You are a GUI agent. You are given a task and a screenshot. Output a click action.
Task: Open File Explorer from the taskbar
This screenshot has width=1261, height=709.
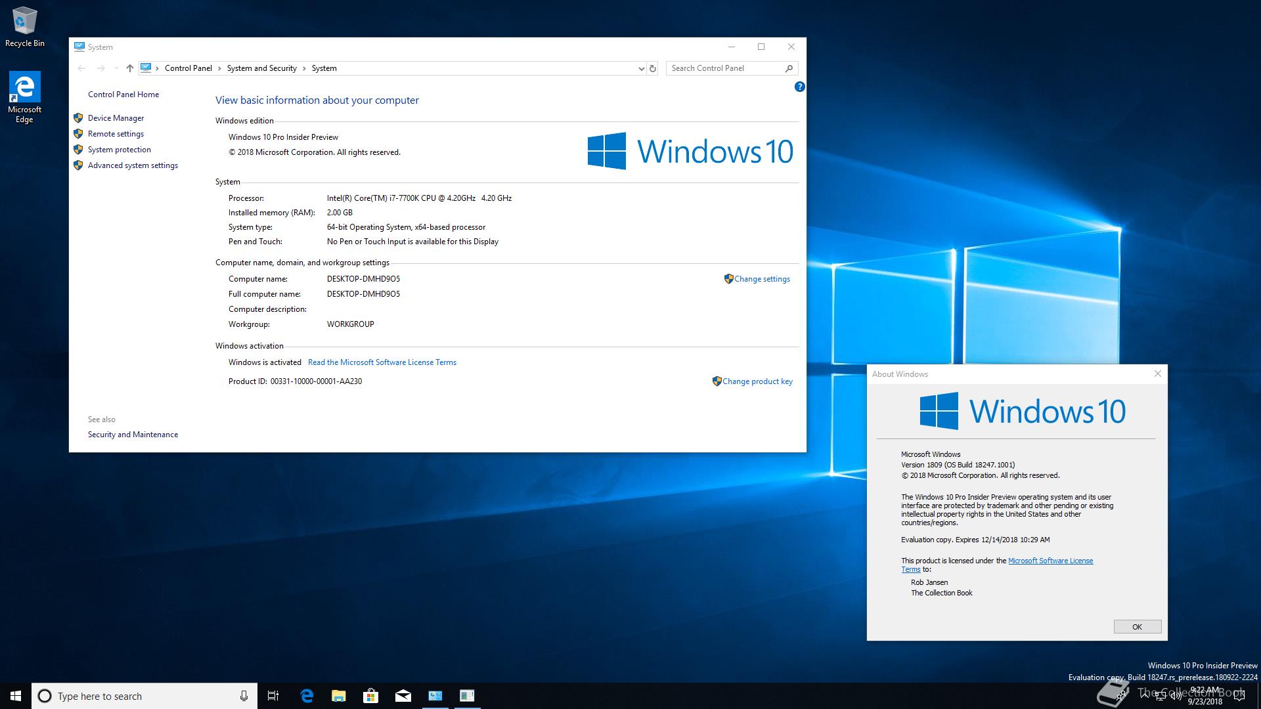point(339,696)
